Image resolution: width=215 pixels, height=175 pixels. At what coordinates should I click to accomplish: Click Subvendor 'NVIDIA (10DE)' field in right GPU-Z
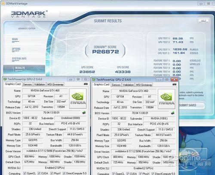click(159, 119)
